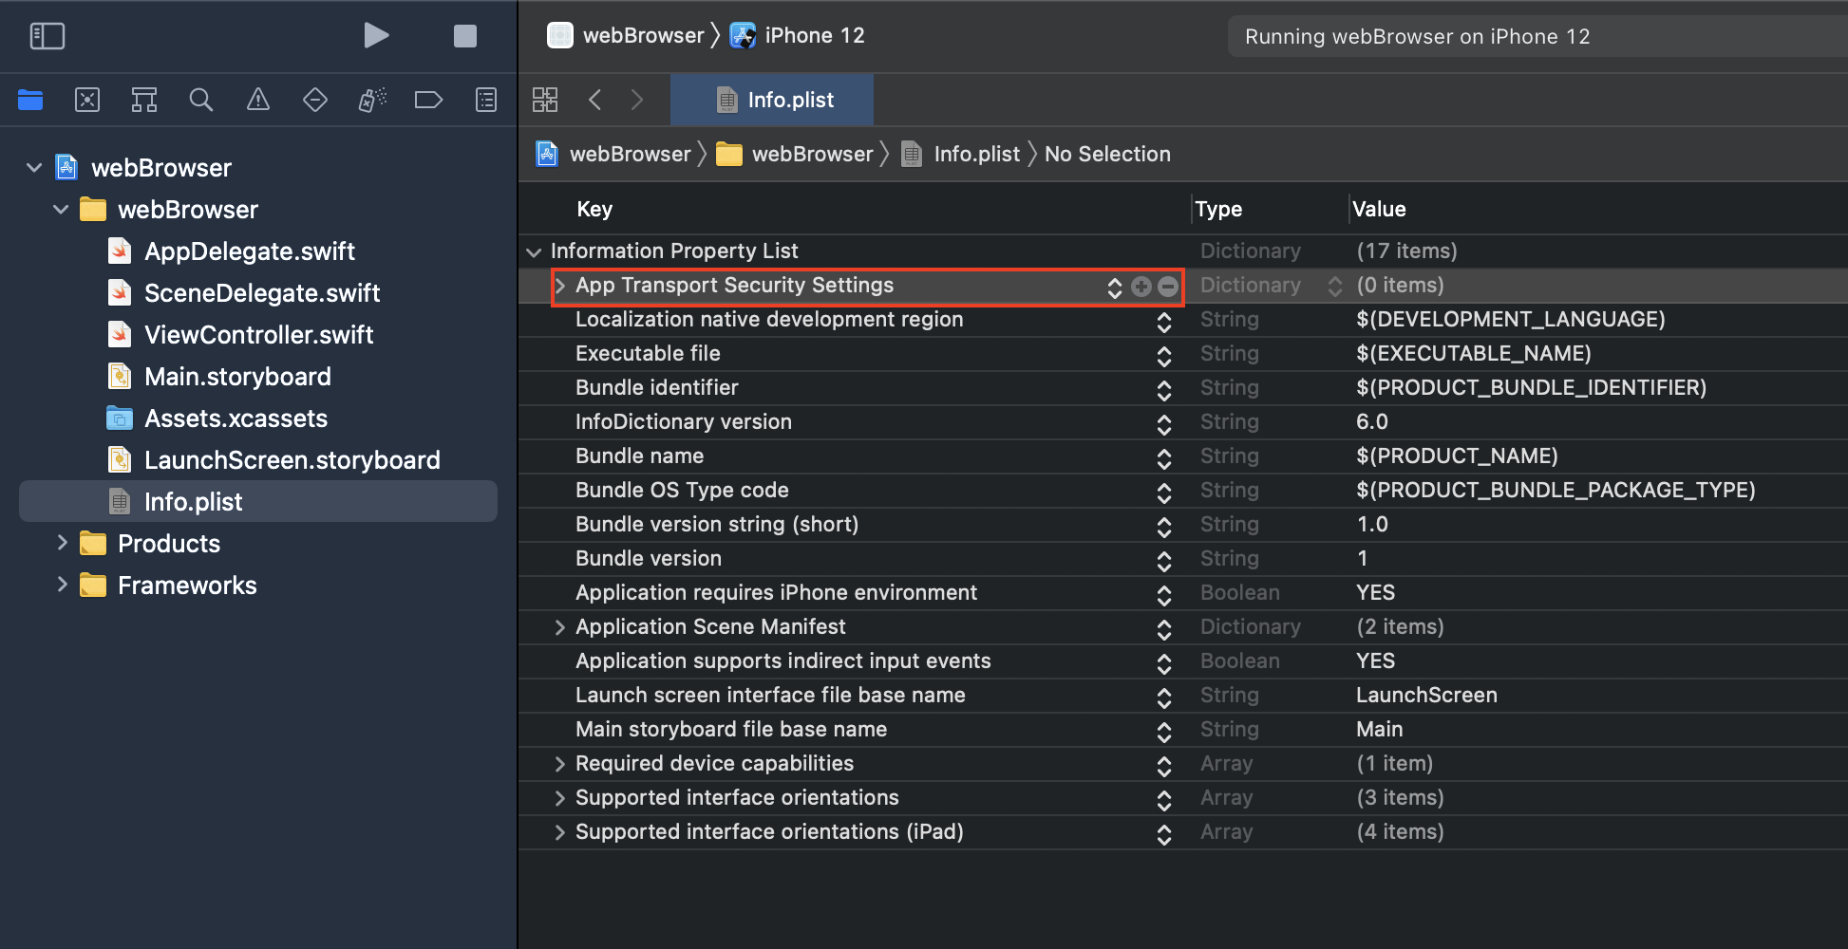Viewport: 1848px width, 949px height.
Task: Expand App Transport Security Settings row
Action: [560, 286]
